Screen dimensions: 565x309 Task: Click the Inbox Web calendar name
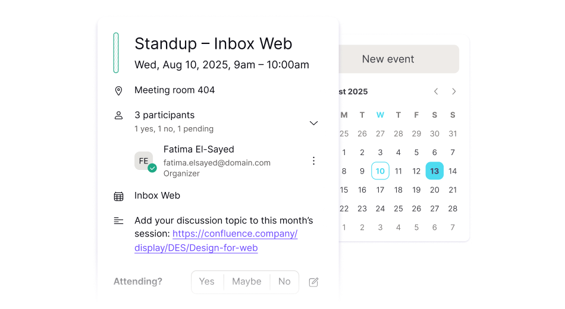coord(157,196)
